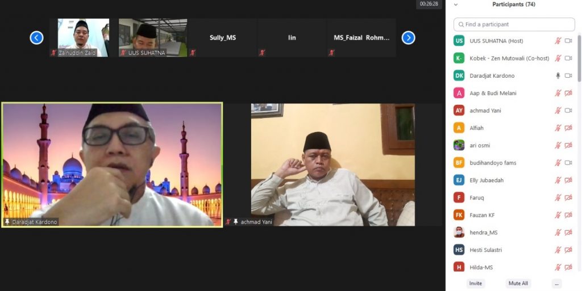Click ari osmi's profile picture avatar
The height and width of the screenshot is (291, 582).
pyautogui.click(x=459, y=145)
